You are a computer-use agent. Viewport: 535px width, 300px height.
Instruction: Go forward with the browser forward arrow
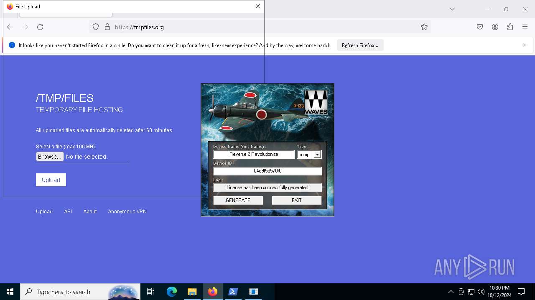pos(25,27)
